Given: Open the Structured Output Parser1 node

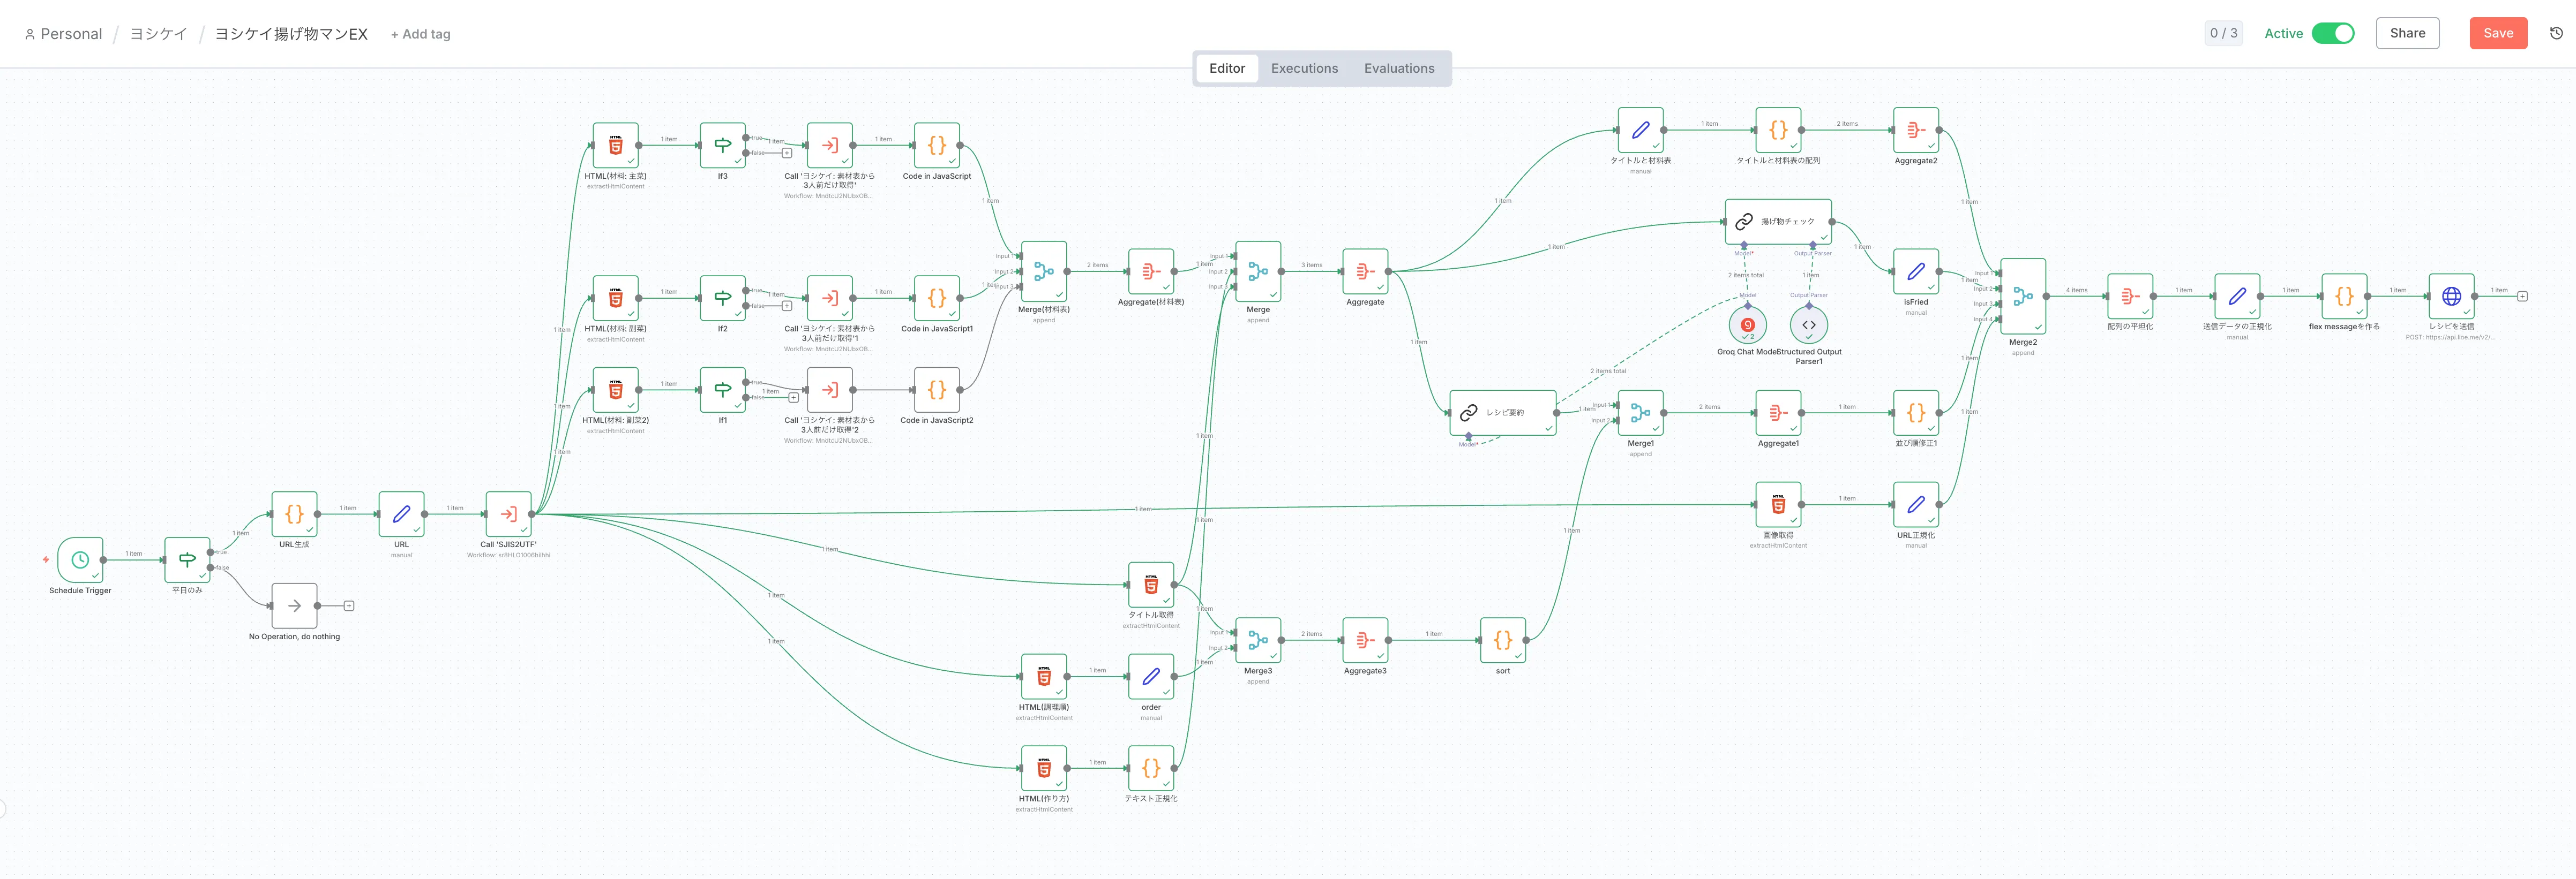Looking at the screenshot, I should pyautogui.click(x=1808, y=324).
